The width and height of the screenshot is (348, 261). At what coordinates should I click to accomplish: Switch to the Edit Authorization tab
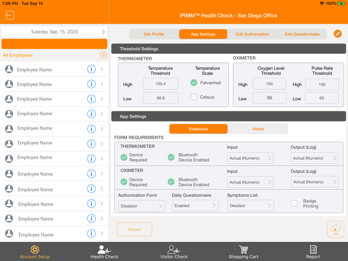252,34
